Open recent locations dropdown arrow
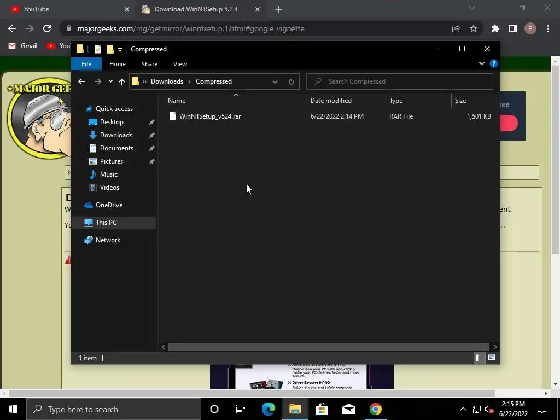The image size is (560, 420). (110, 81)
